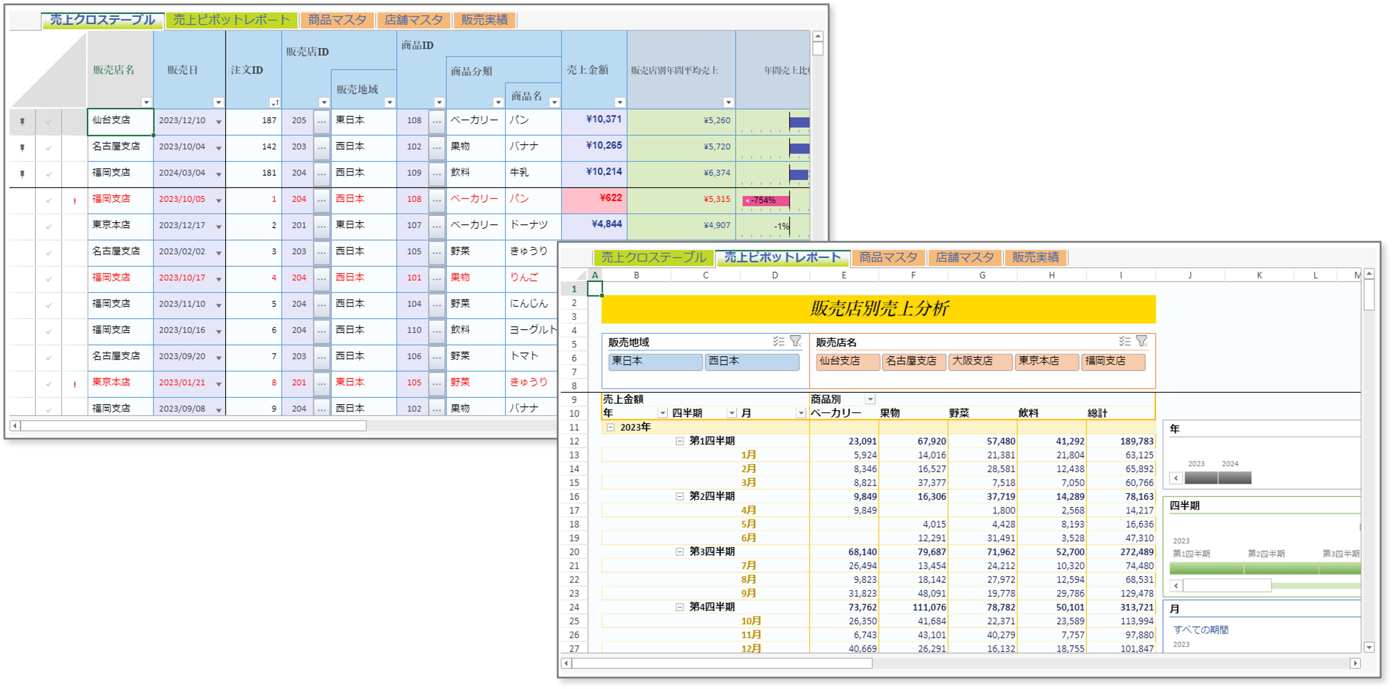Collapse the 第1四半期 pivot group
The height and width of the screenshot is (689, 1392).
(680, 441)
